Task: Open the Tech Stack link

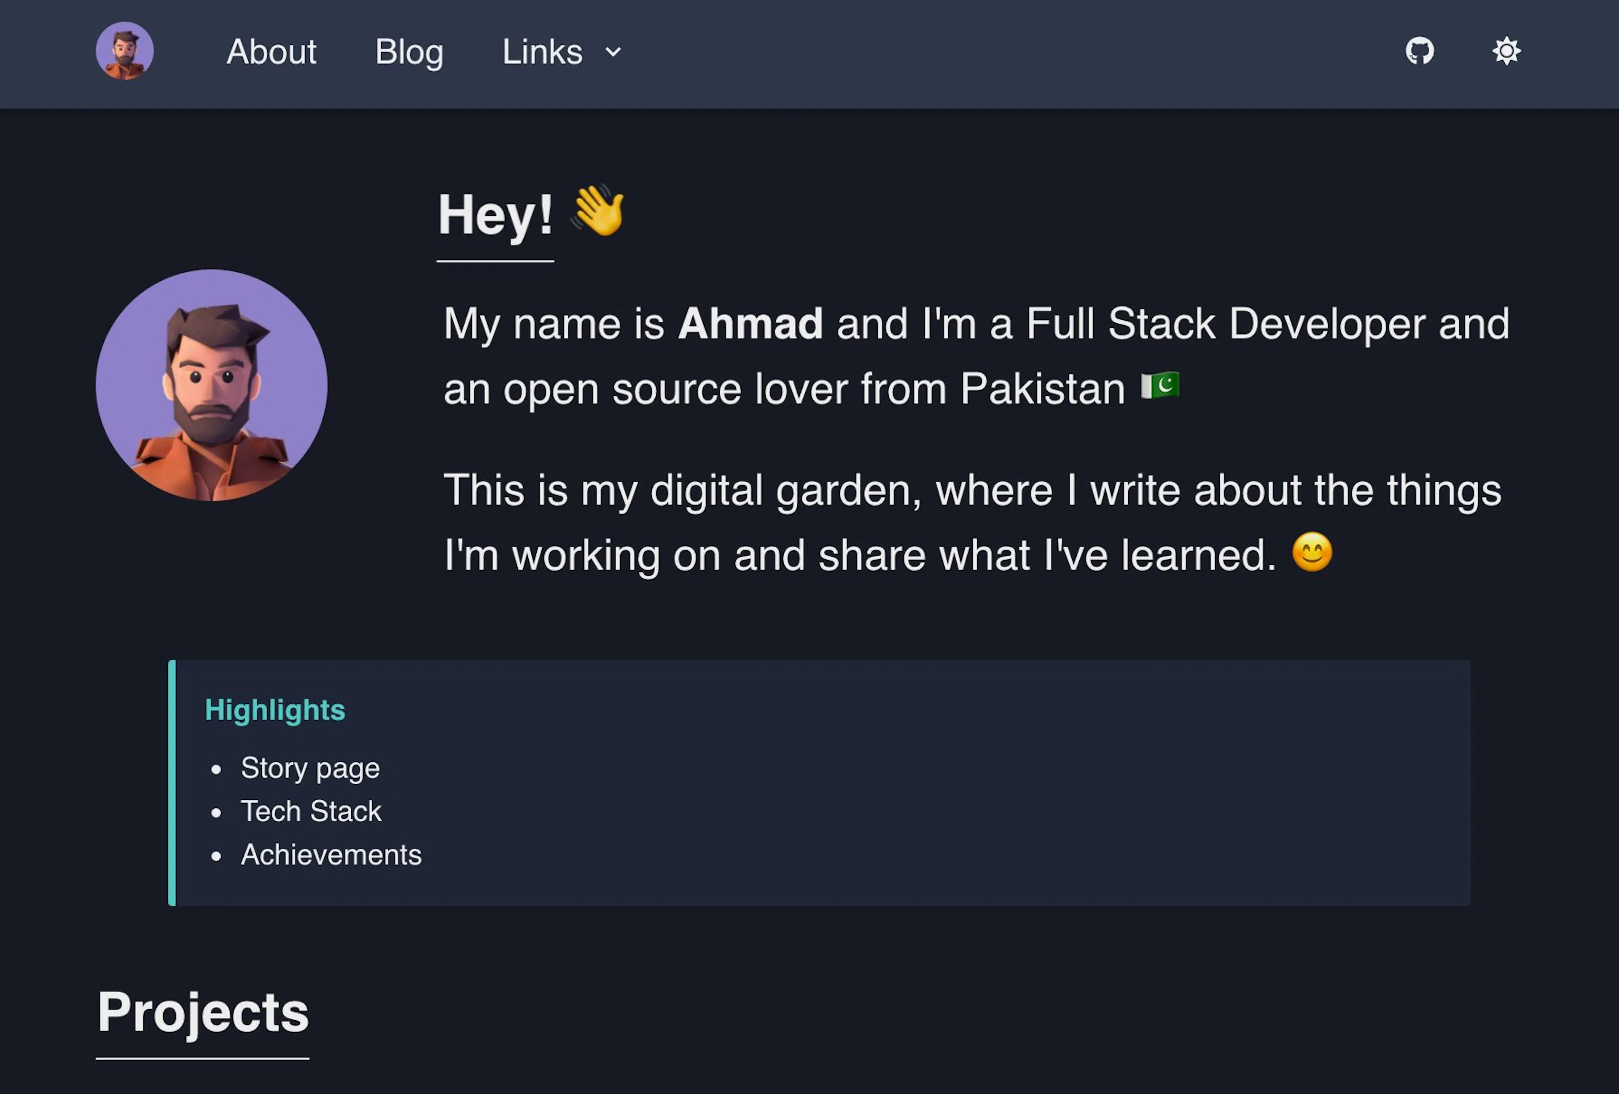Action: point(311,811)
